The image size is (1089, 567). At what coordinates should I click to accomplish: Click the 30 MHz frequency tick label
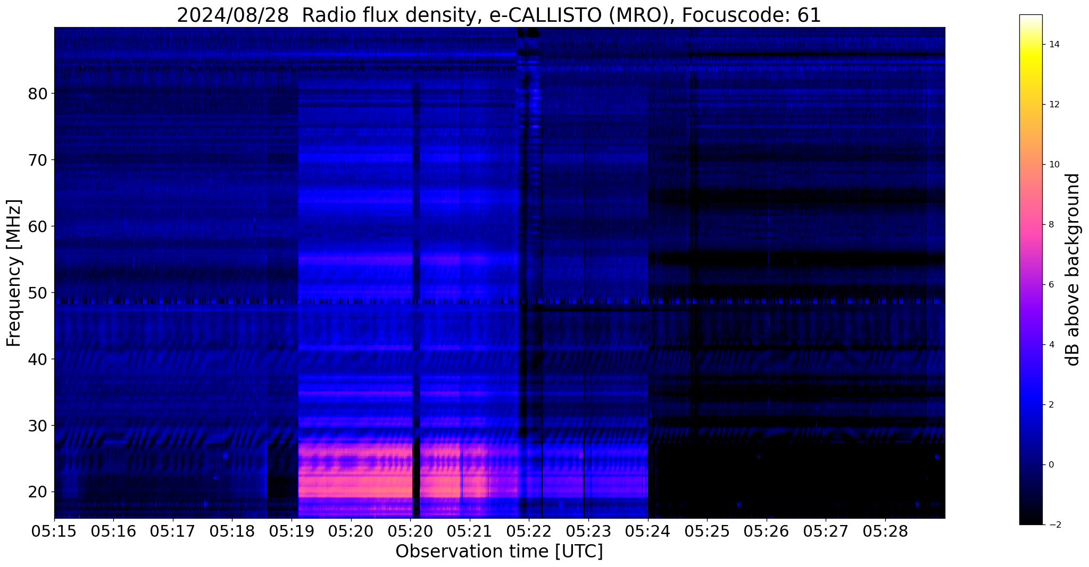click(37, 426)
